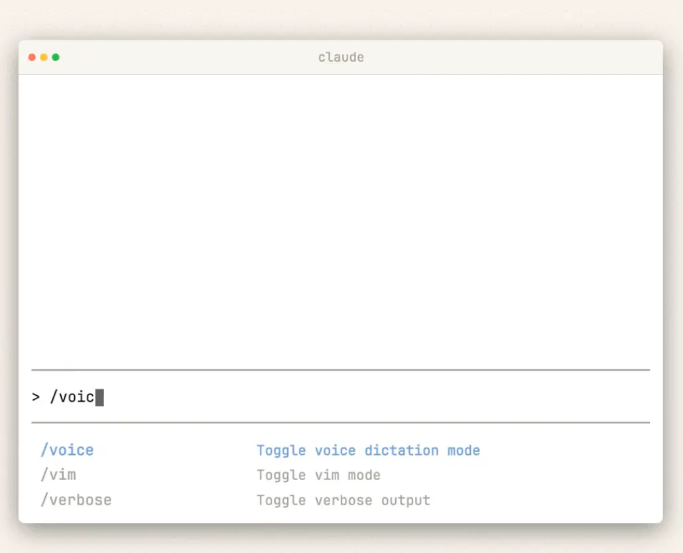Click the divider line above the prompt

(x=340, y=370)
